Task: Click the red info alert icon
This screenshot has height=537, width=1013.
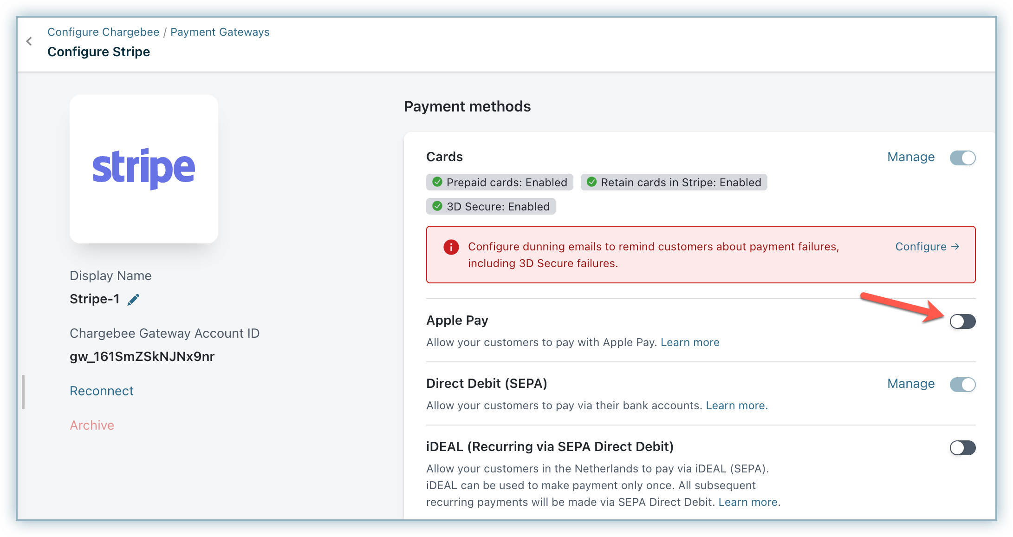Action: 451,247
